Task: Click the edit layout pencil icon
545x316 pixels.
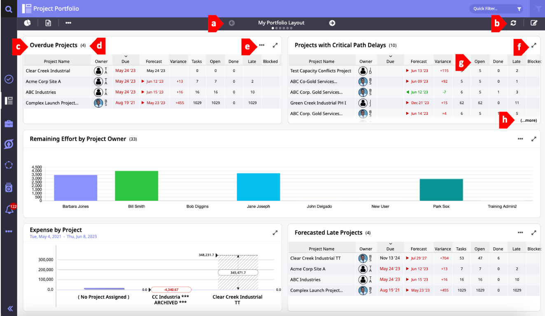Action: (x=534, y=23)
